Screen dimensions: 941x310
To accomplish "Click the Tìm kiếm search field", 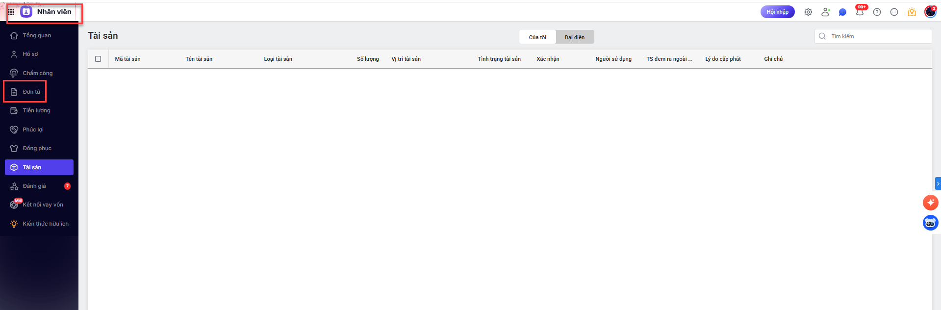I will [873, 36].
